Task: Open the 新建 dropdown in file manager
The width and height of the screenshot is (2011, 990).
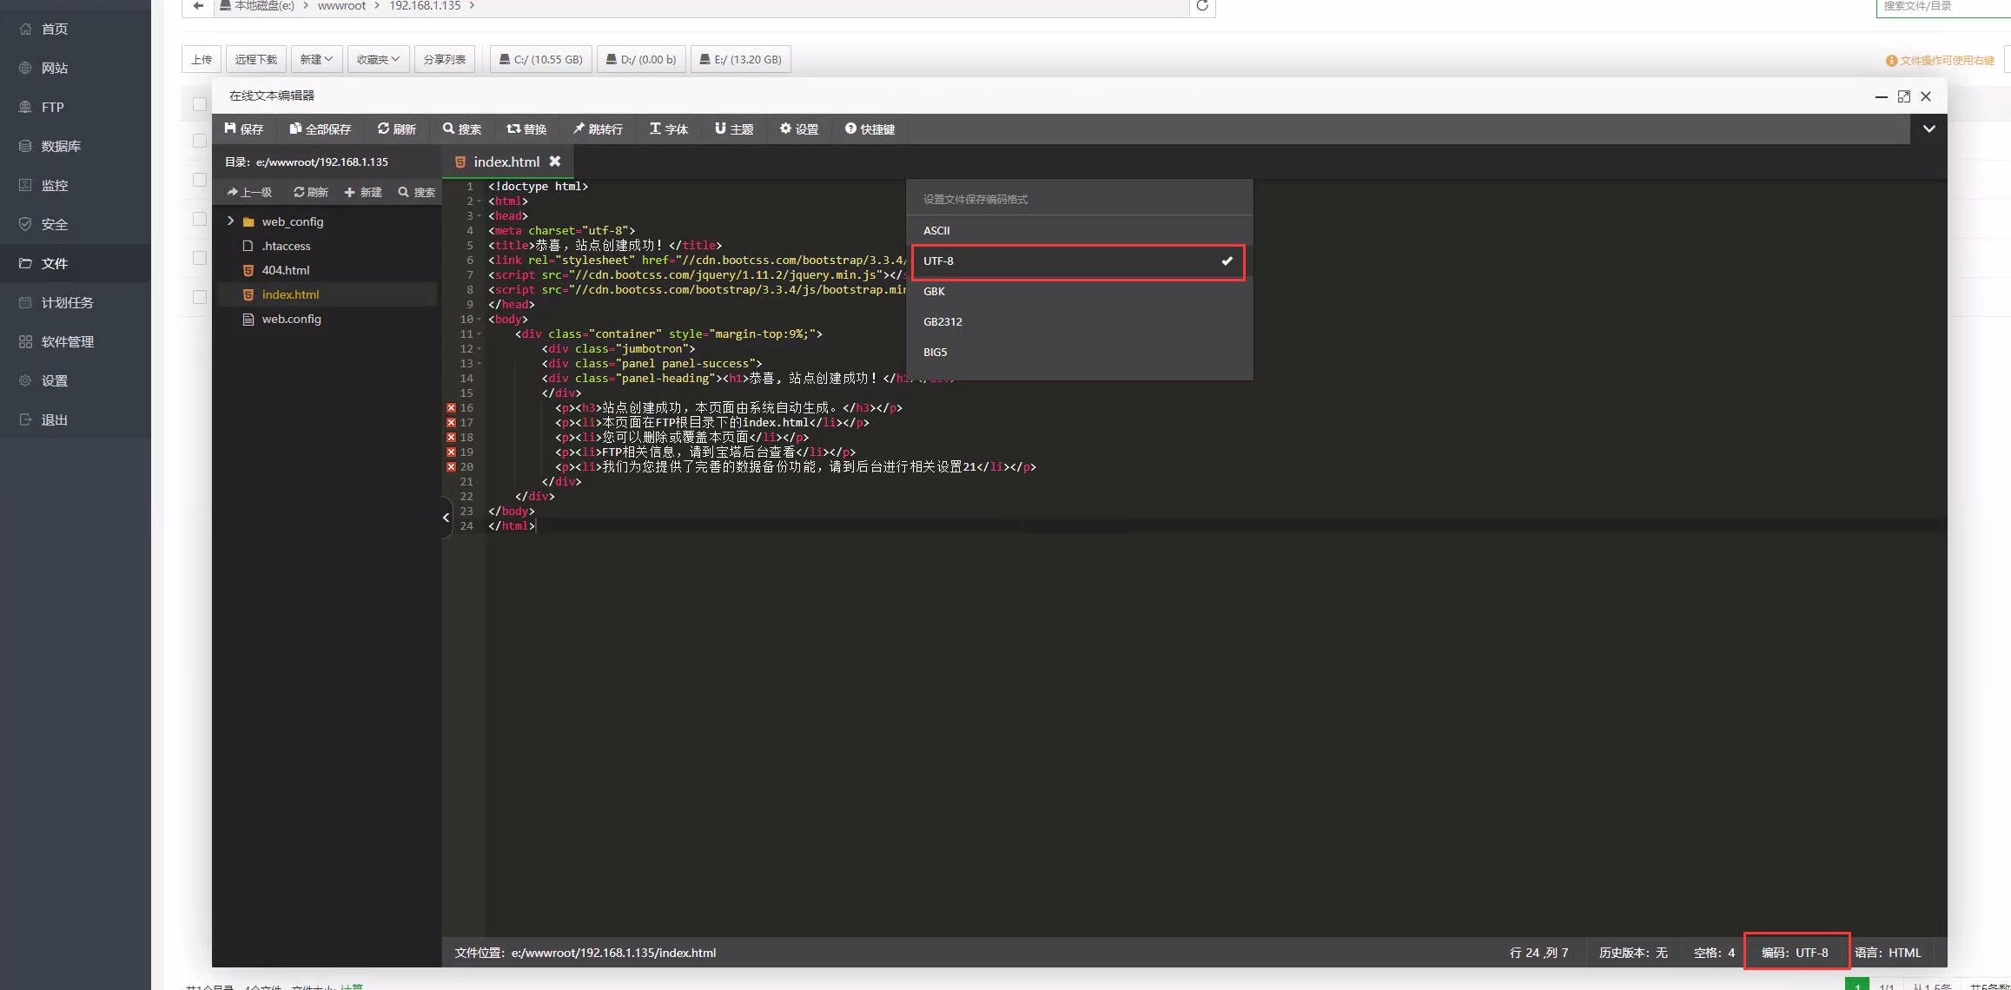Action: click(x=316, y=59)
